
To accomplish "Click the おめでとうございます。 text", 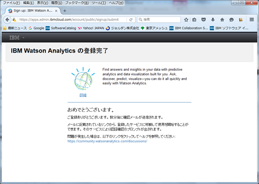I will tap(90, 110).
